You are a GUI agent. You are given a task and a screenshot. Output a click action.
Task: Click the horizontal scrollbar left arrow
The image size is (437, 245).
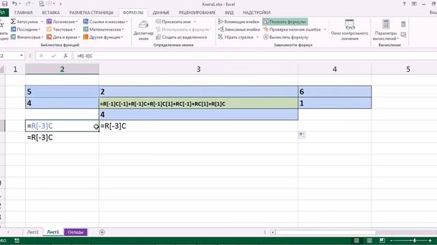point(273,232)
